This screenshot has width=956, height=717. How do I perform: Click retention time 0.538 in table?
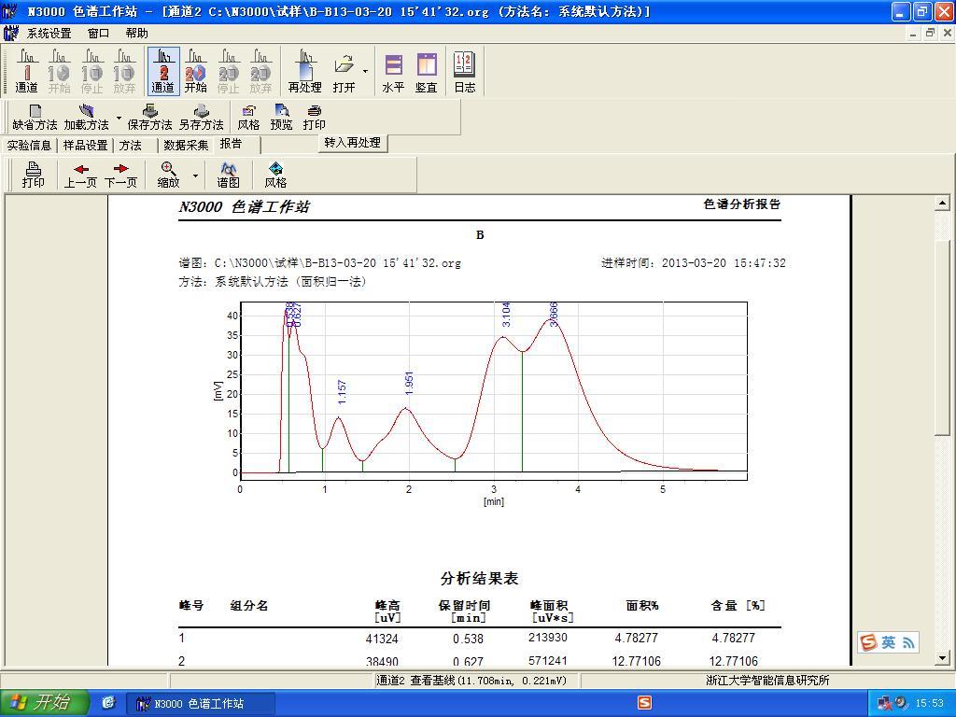tap(469, 639)
